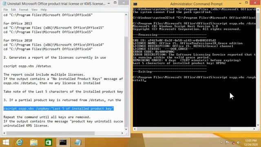Open the Windows Store taskbar icon
This screenshot has width=261, height=147.
(49, 143)
